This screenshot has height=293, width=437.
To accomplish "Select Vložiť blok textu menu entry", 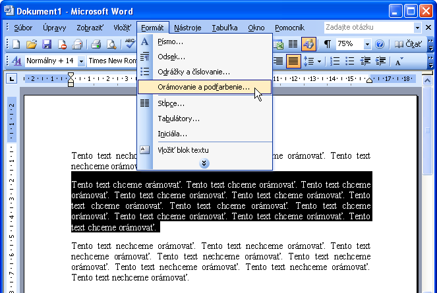I will tap(183, 149).
